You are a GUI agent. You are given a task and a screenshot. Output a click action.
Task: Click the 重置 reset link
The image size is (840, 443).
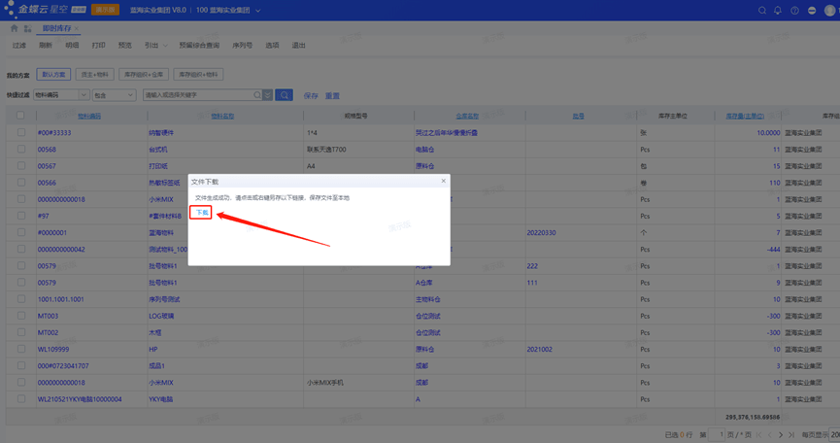(x=332, y=95)
